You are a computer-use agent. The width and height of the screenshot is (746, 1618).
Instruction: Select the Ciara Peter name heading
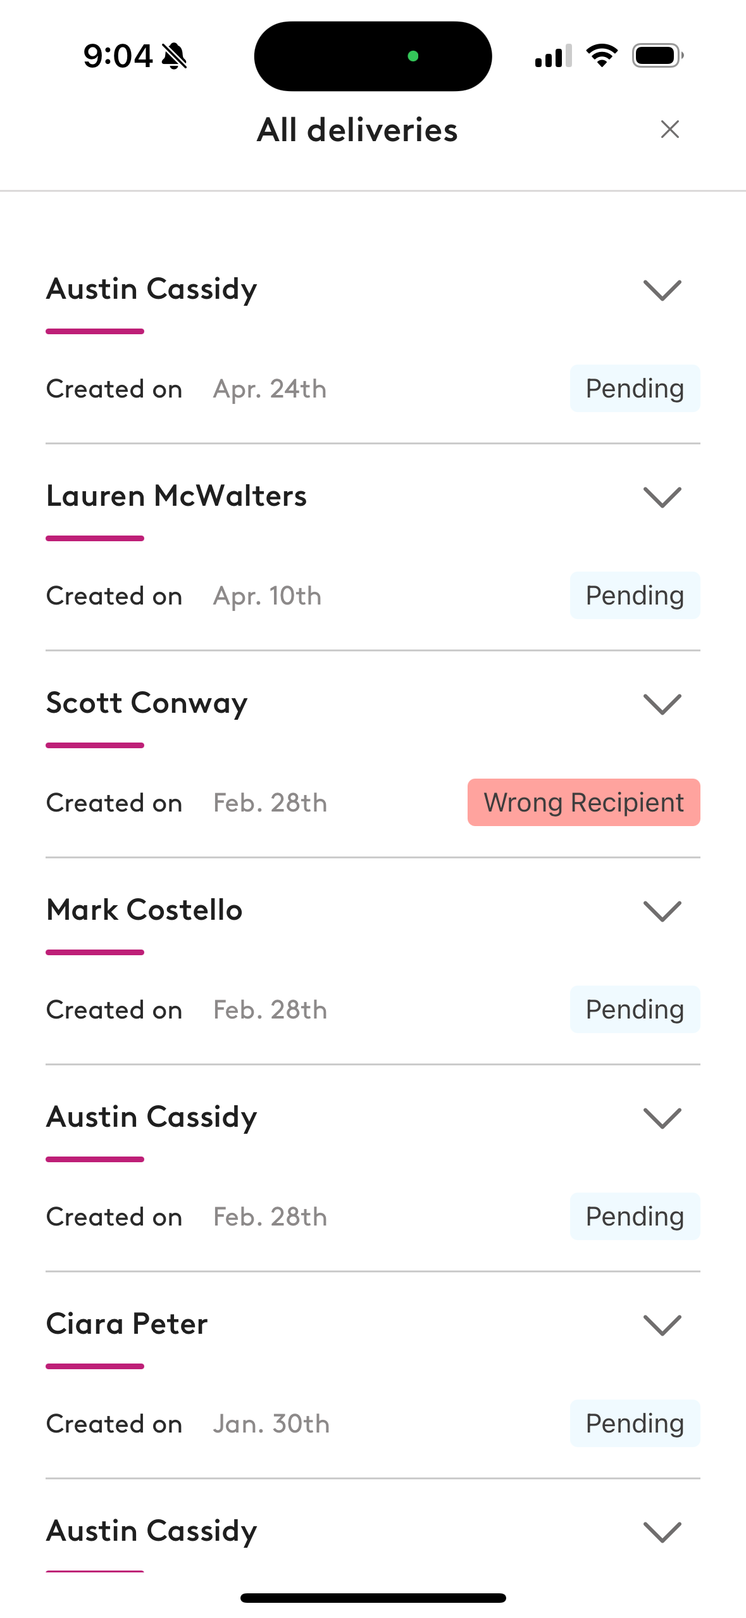point(127,1324)
